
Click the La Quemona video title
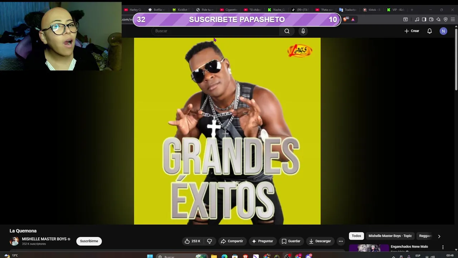pos(23,231)
